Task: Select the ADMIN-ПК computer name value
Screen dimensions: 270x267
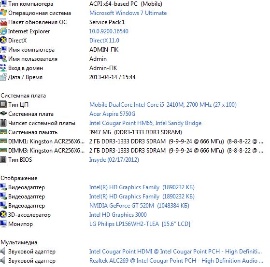Action: tap(104, 50)
